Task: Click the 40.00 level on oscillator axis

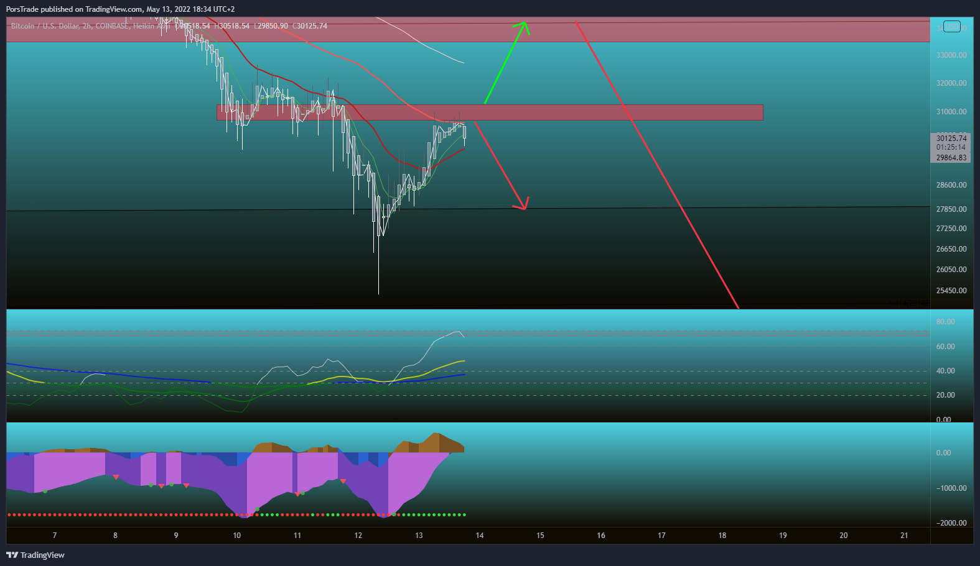Action: pos(945,371)
